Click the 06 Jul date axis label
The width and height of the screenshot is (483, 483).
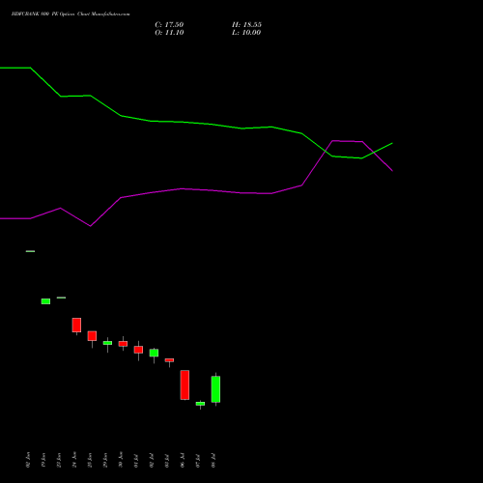(x=183, y=461)
